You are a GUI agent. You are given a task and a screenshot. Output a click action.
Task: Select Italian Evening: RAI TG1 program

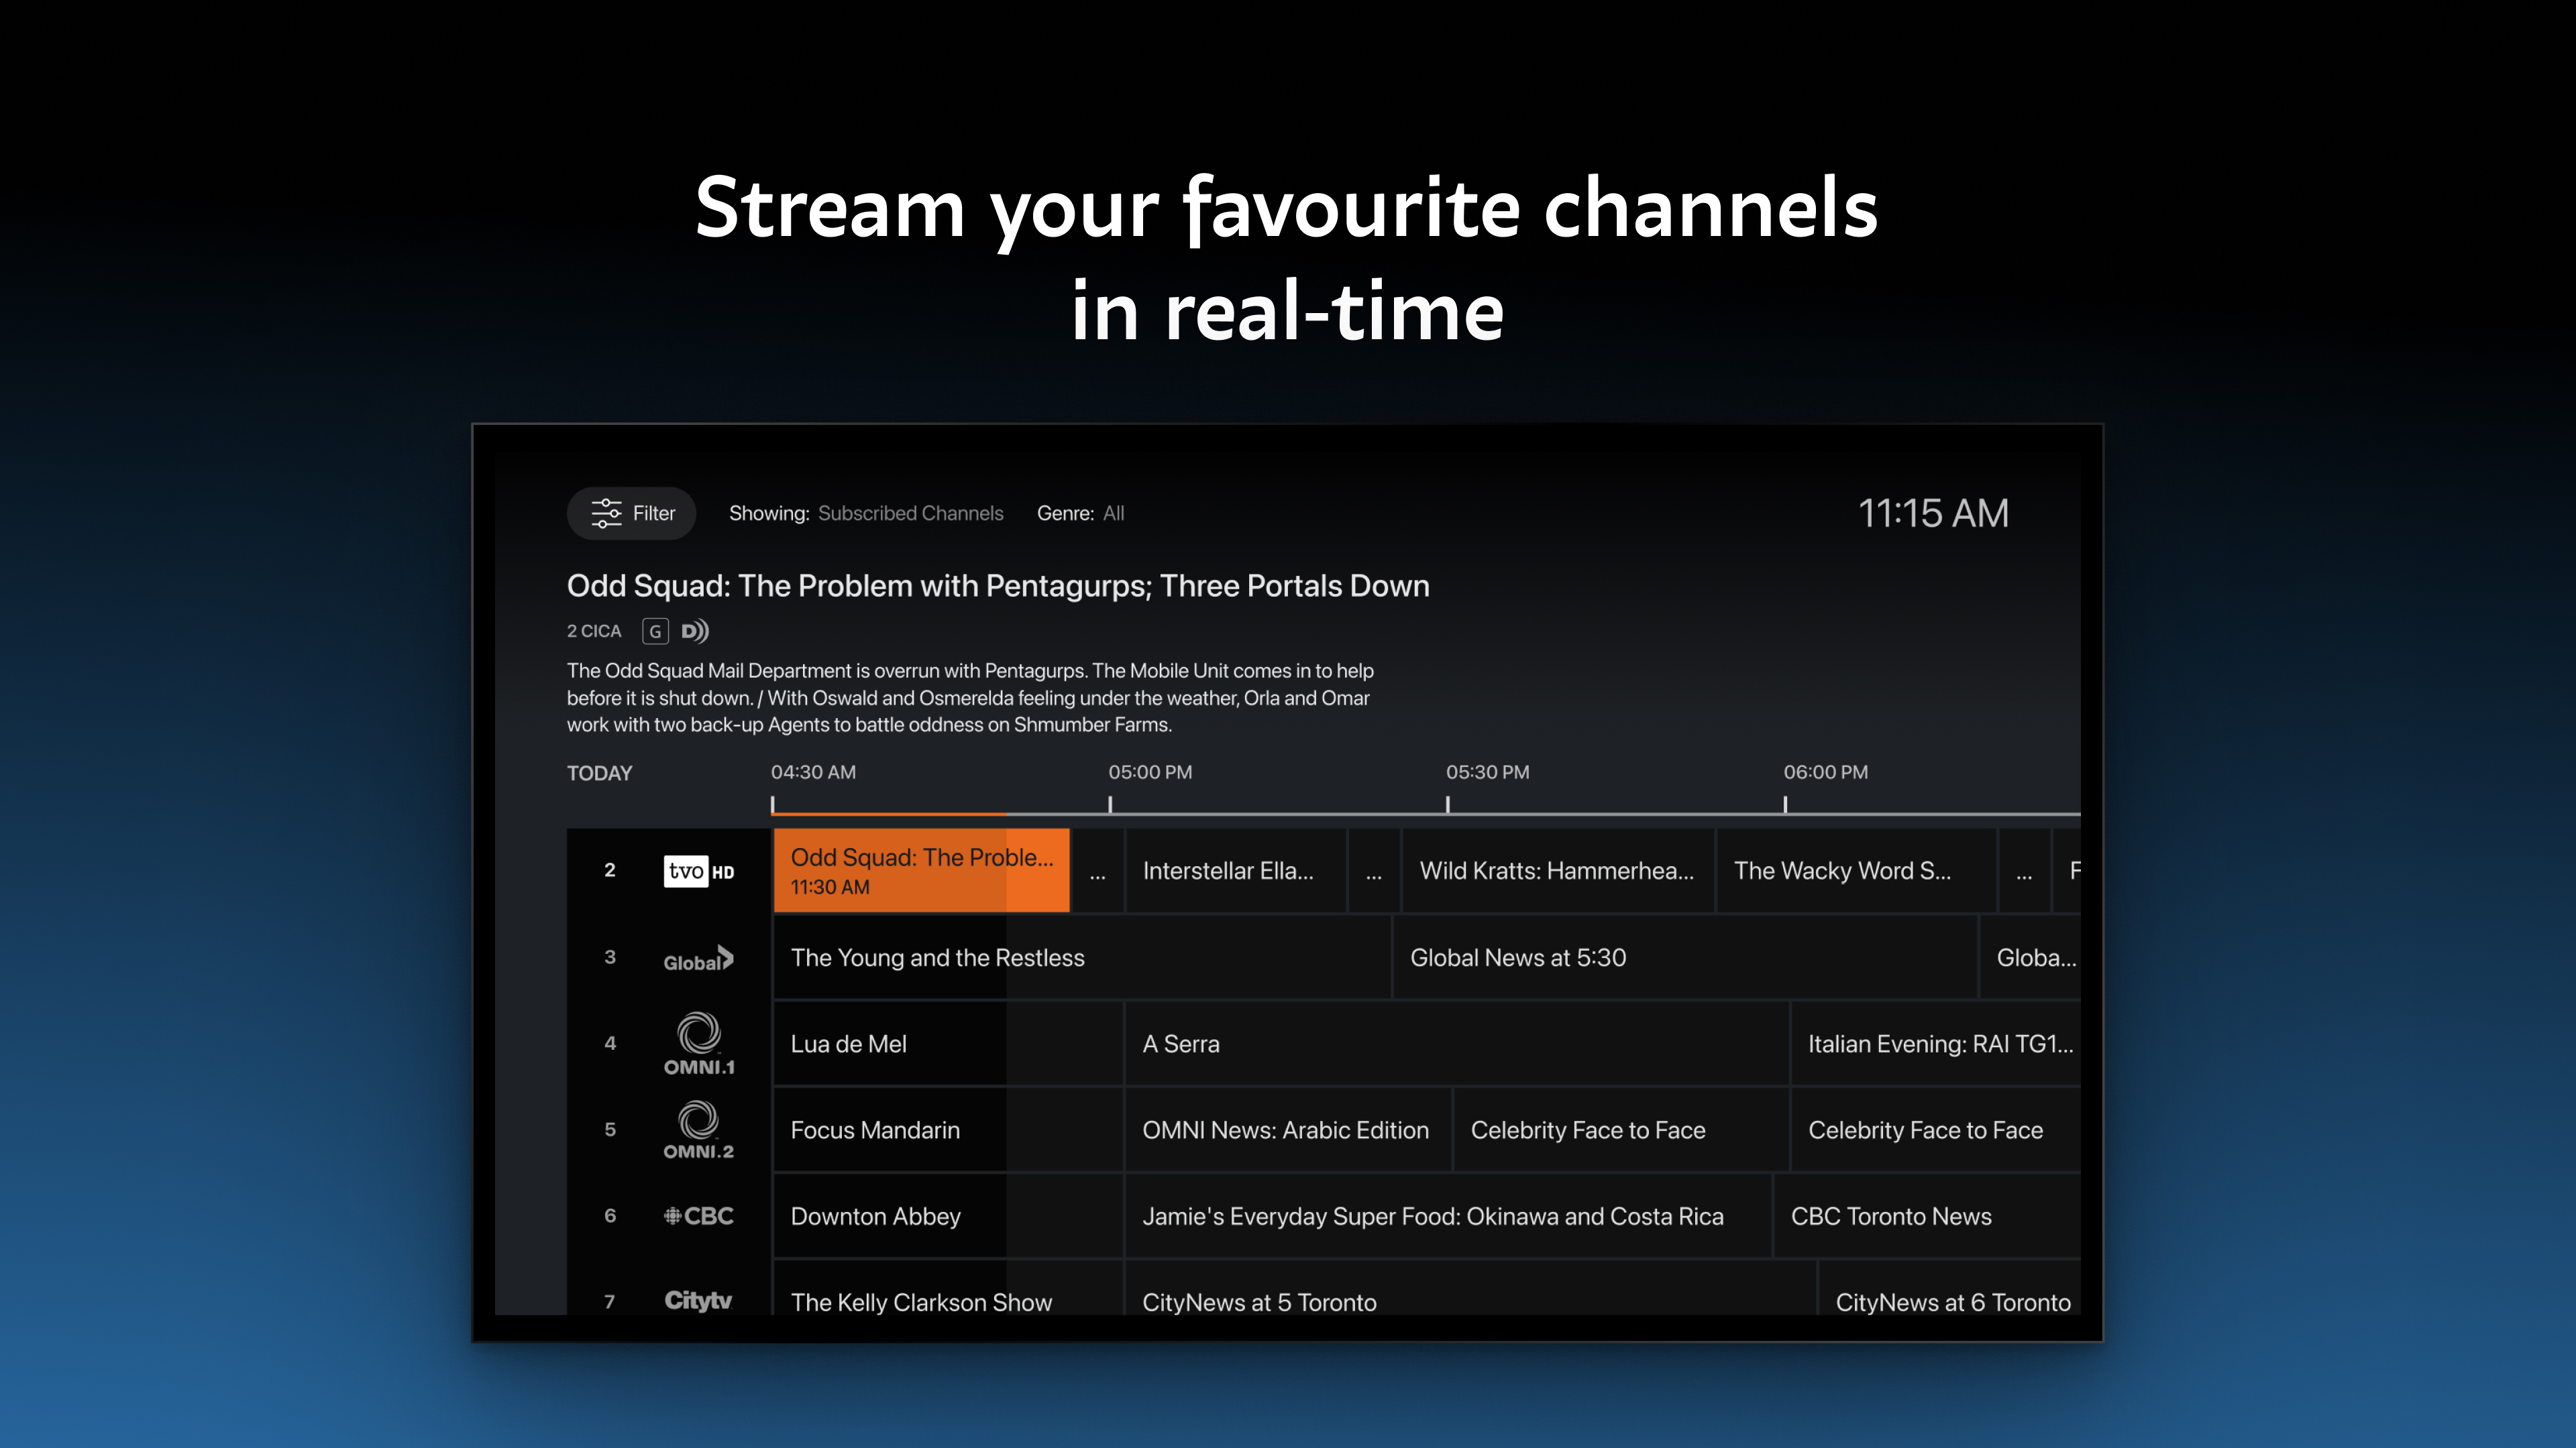coord(1936,1044)
